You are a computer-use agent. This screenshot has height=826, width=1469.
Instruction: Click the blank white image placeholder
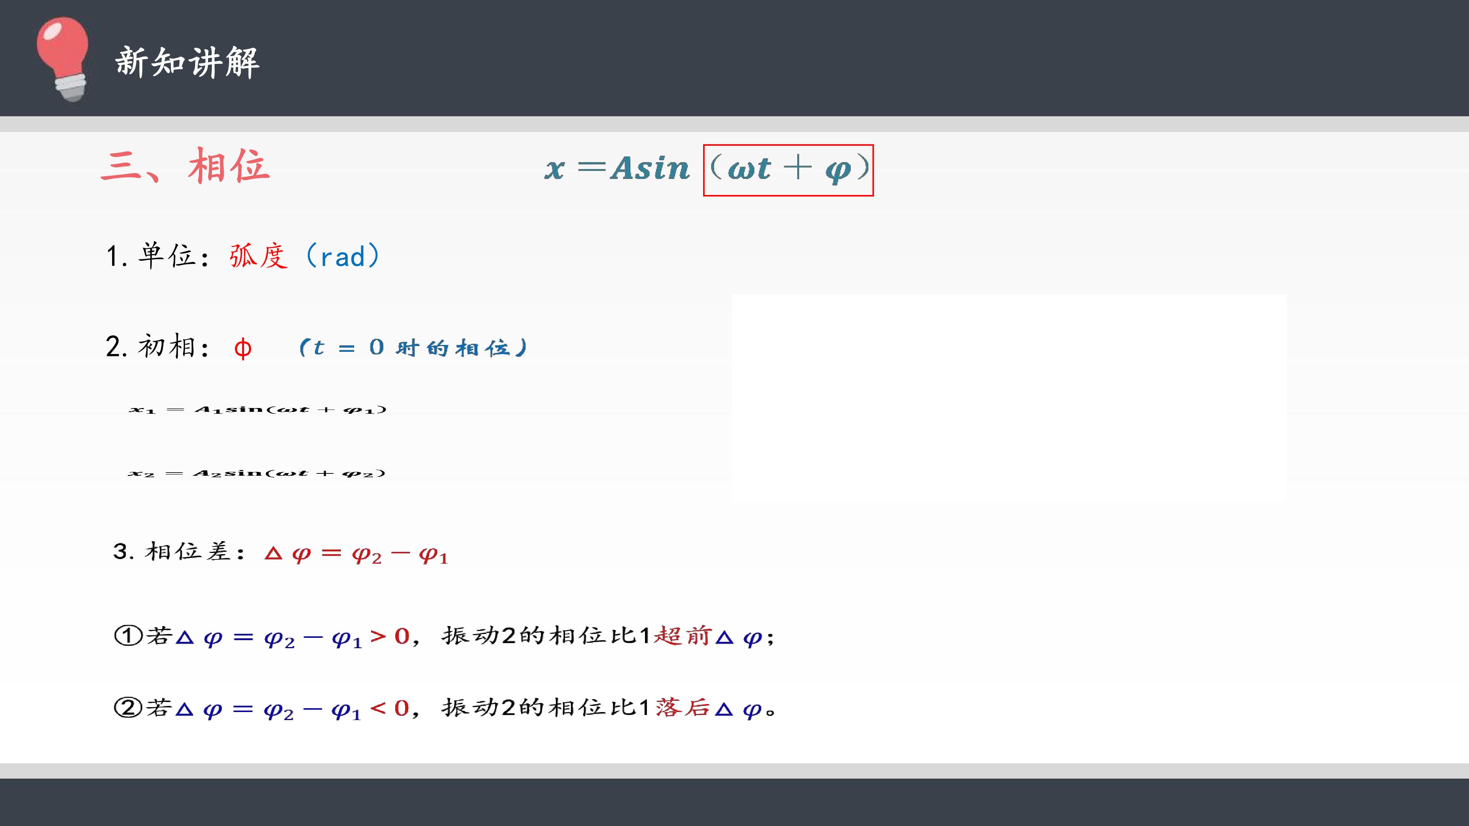pos(1009,398)
